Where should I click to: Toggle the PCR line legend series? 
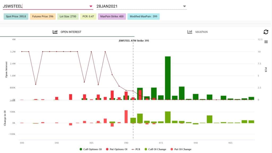click(136, 149)
